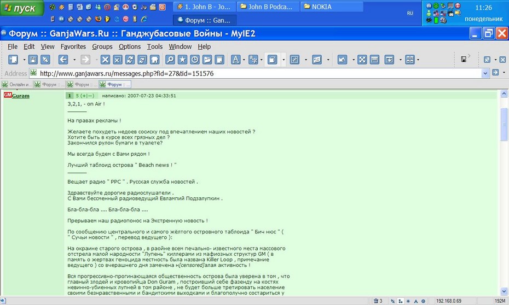Click the scrollbar up arrow
Viewport: 509px width, 305px height.
(x=504, y=94)
